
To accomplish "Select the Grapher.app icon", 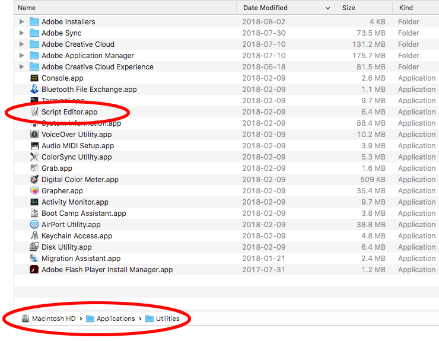I will 34,190.
